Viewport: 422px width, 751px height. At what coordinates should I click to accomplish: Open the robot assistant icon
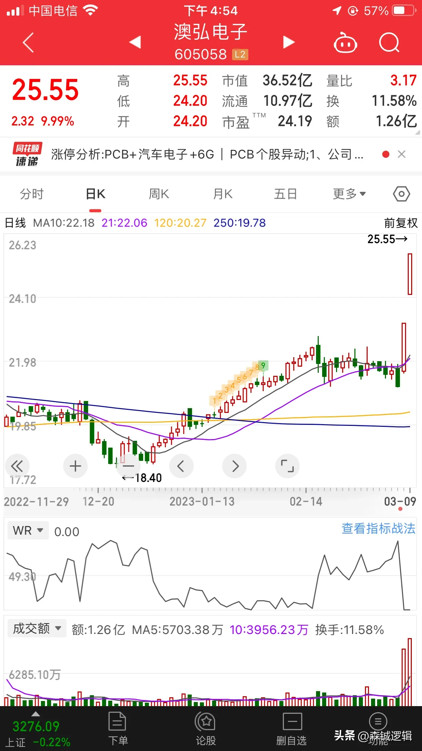pos(345,43)
